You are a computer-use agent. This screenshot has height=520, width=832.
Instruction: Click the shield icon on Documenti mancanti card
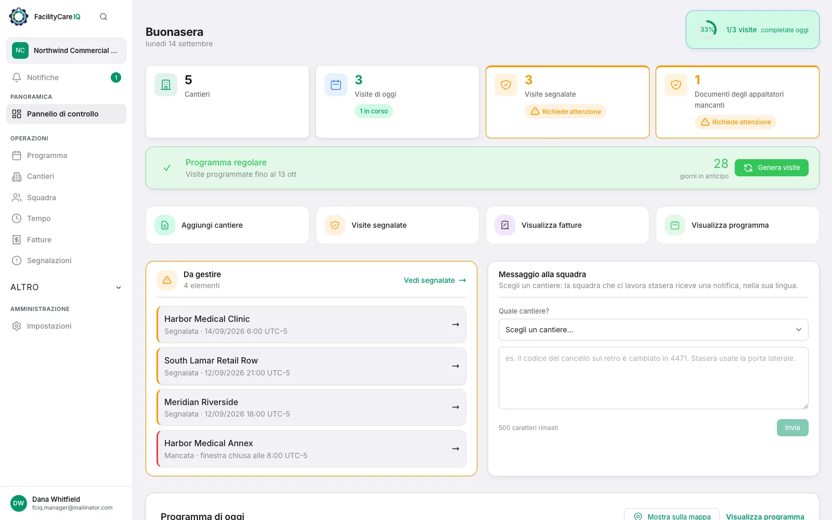pos(676,85)
